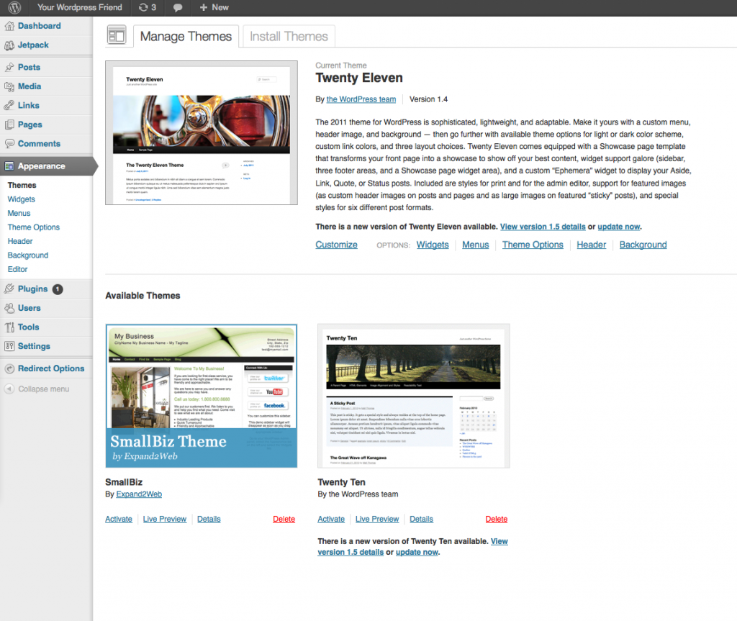This screenshot has height=621, width=737.
Task: Click update now for Twenty Ten
Action: click(417, 553)
